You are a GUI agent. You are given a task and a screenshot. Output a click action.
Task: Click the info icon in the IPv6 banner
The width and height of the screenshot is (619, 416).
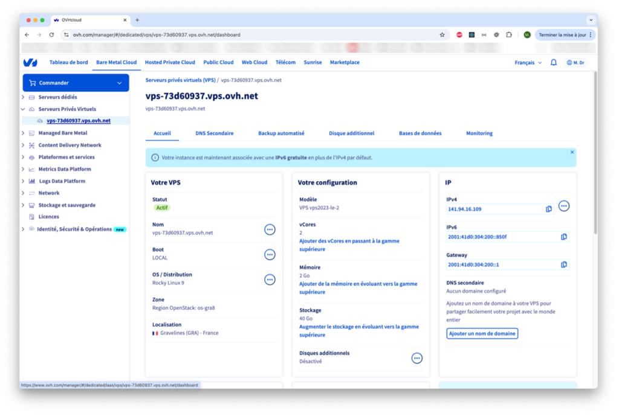[x=155, y=158]
